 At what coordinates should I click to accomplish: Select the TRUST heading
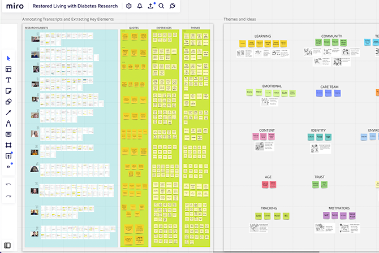pyautogui.click(x=320, y=177)
